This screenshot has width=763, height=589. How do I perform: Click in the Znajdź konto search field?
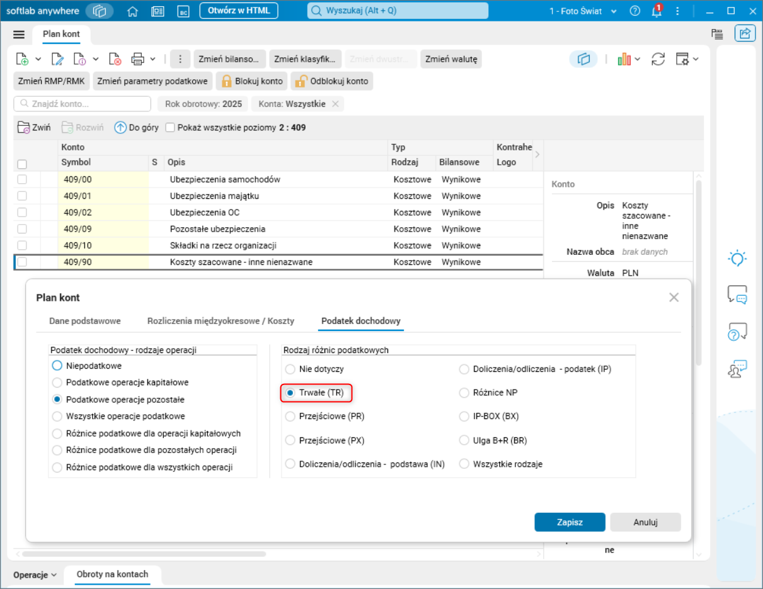pos(83,104)
